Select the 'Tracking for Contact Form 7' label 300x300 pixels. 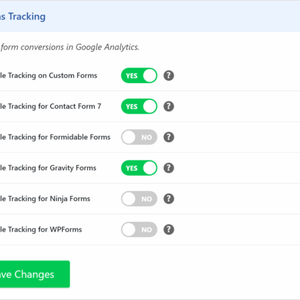[x=54, y=107]
